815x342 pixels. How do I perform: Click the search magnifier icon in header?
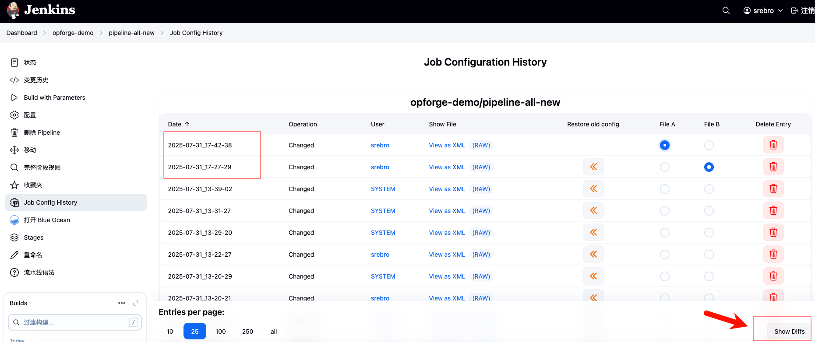pos(726,10)
